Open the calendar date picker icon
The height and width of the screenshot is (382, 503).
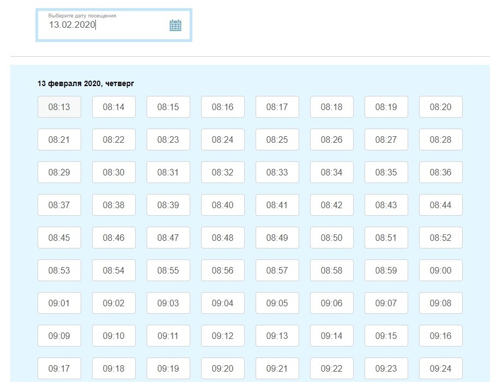(175, 25)
